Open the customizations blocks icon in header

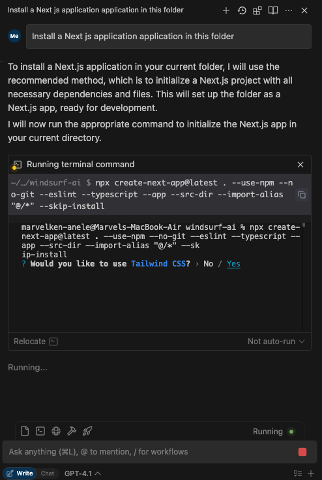coord(257,10)
